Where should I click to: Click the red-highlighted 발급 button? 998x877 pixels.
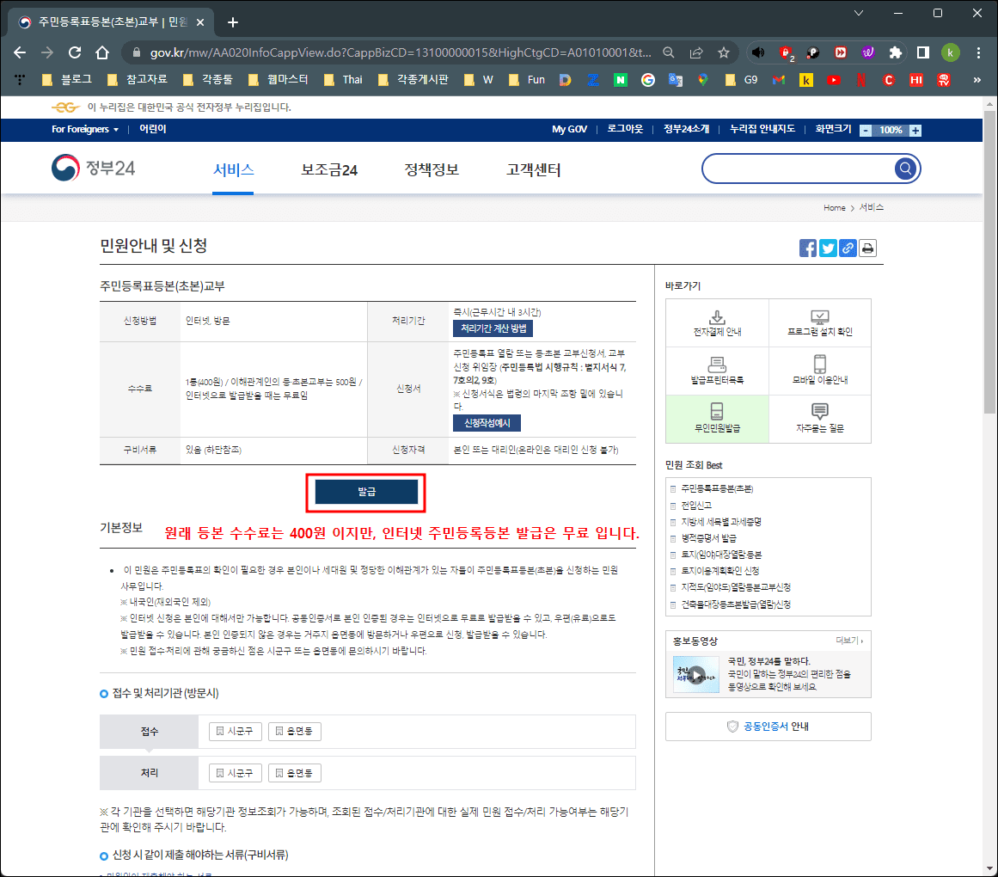click(x=367, y=491)
